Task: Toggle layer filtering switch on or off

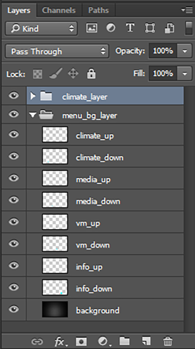Action: point(189,28)
